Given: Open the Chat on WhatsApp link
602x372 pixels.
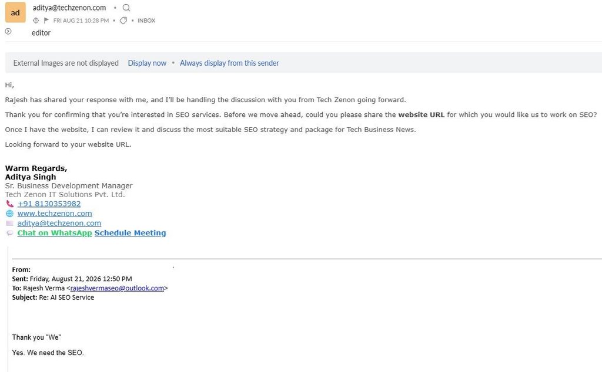Looking at the screenshot, I should coord(55,233).
